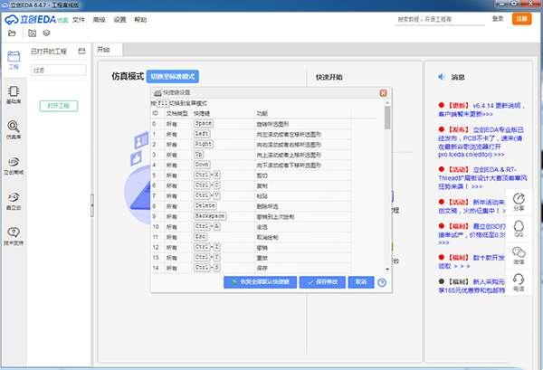Click the Ctrl+S shortcut key cell

tap(206, 268)
